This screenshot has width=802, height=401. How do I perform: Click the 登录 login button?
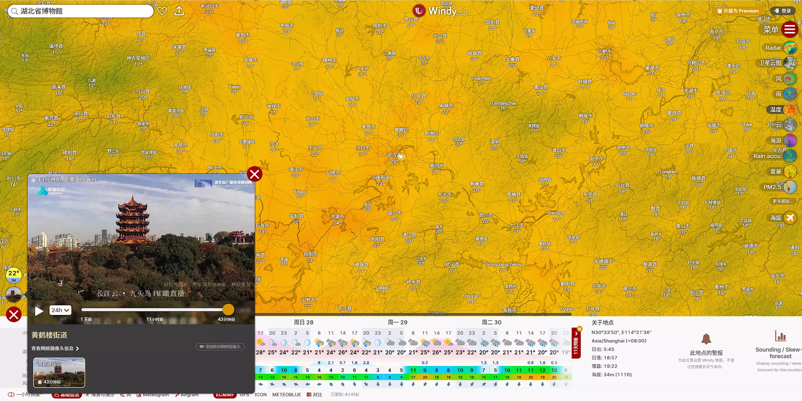(x=783, y=11)
